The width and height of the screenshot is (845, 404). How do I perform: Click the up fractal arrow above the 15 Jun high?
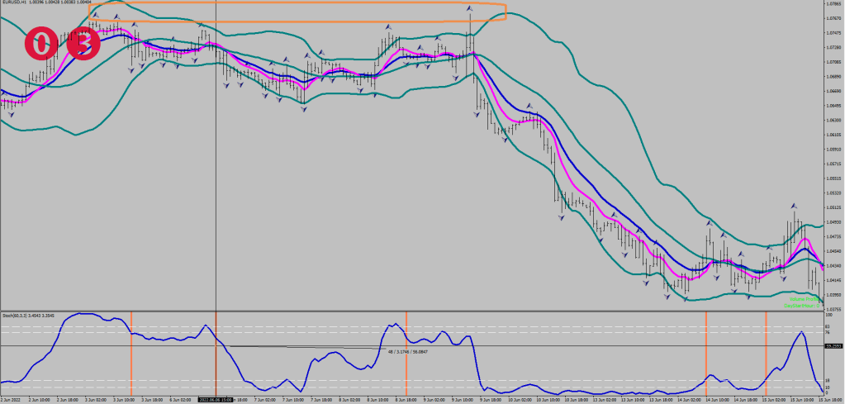coord(793,205)
